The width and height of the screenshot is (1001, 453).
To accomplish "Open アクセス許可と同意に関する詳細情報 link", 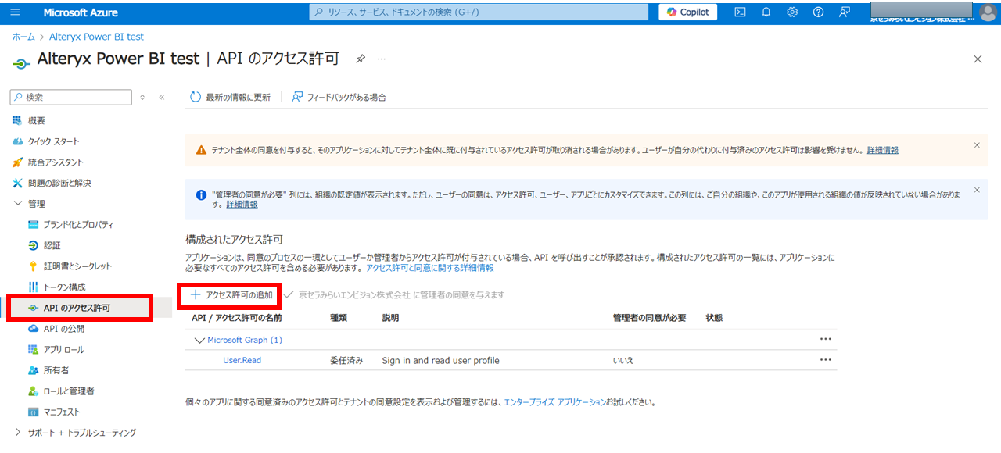I will point(430,268).
